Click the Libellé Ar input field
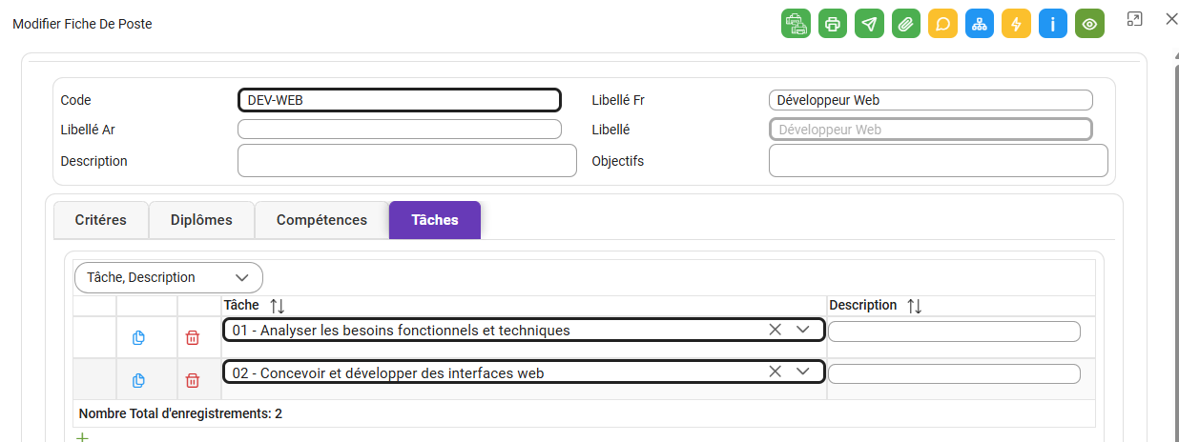1179x442 pixels. tap(399, 130)
